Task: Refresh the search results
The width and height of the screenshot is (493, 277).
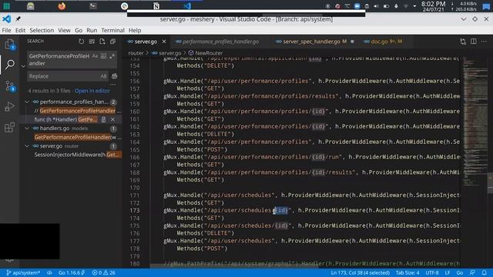Action: click(82, 42)
